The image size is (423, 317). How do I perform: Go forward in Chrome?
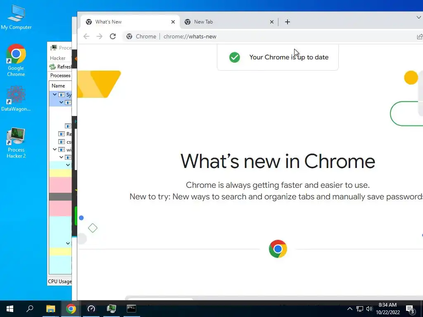[x=100, y=36]
